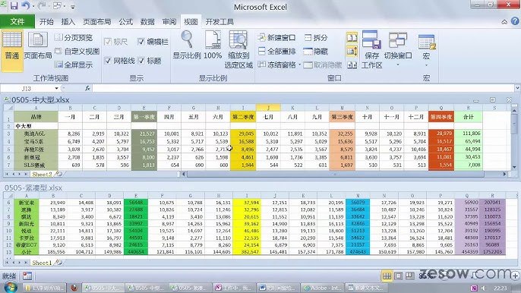Screen dimensions: 521x293
Task: Click the formula bar input field
Action: click(x=303, y=88)
